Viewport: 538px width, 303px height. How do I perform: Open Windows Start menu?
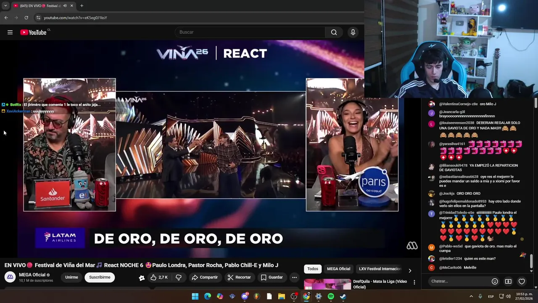pos(195,296)
